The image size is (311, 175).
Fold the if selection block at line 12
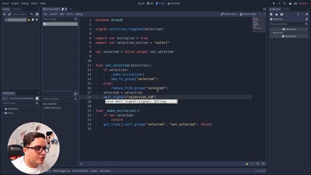coord(93,70)
